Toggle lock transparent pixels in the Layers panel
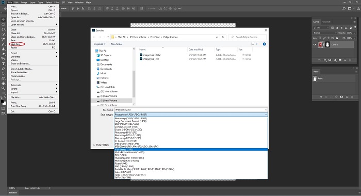Image resolution: width=361 pixels, height=196 pixels. point(320,38)
